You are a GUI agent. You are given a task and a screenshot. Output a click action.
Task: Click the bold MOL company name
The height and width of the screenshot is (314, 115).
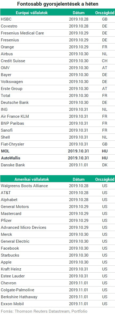tap(5, 151)
